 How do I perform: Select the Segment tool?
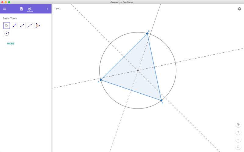pyautogui.click(x=22, y=26)
